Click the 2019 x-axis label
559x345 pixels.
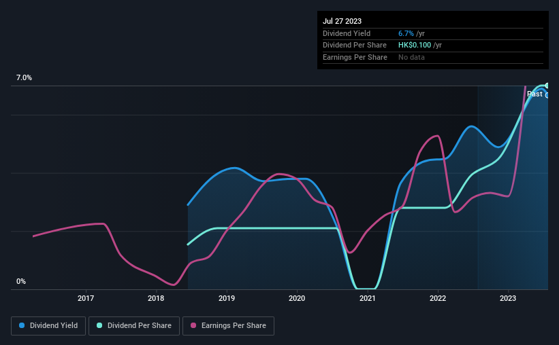pyautogui.click(x=227, y=298)
